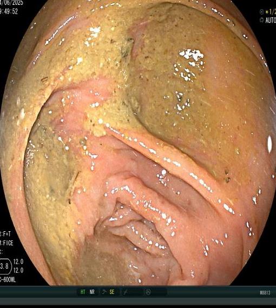Click the date stamp at top left

pyautogui.click(x=11, y=3)
